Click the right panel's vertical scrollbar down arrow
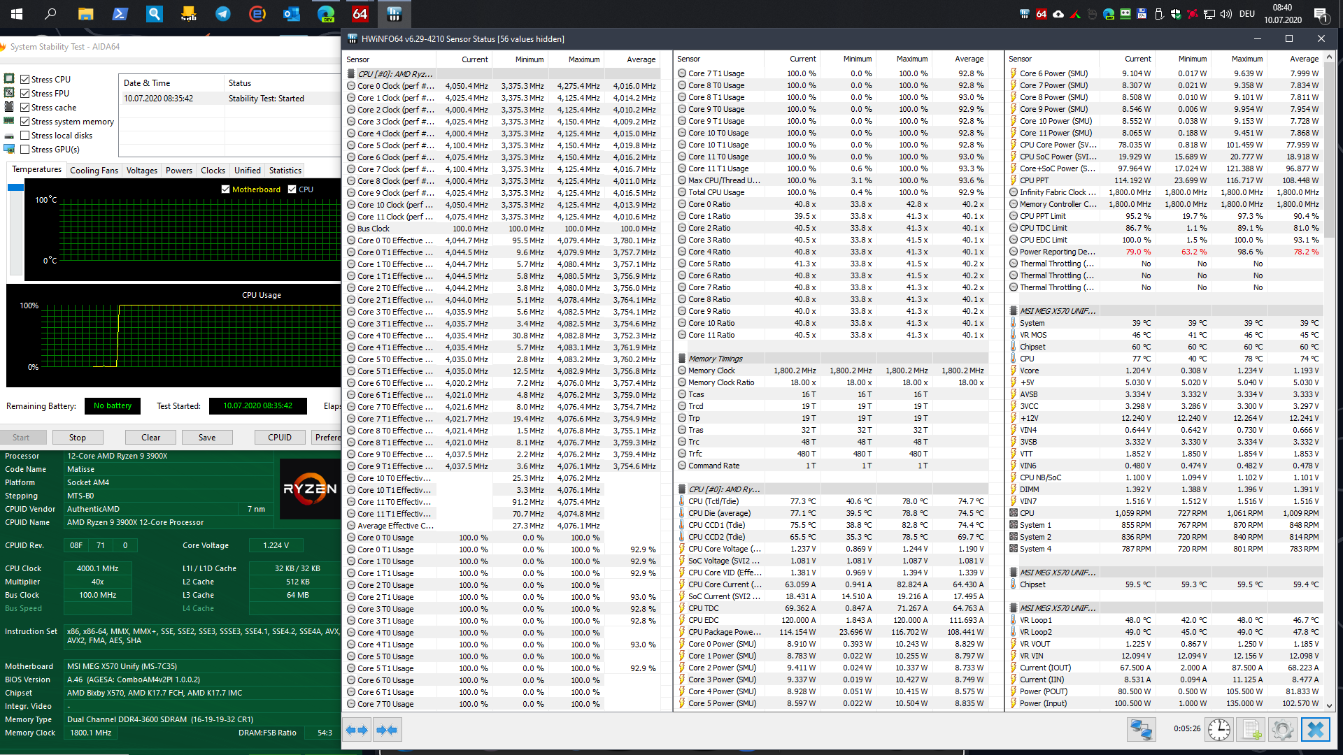 point(1329,706)
